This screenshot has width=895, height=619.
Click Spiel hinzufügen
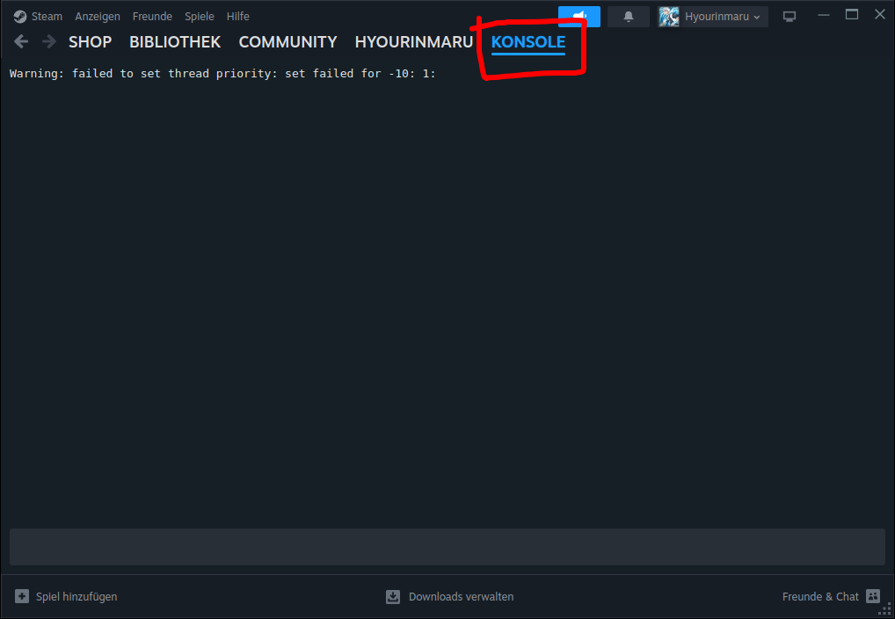tap(76, 597)
